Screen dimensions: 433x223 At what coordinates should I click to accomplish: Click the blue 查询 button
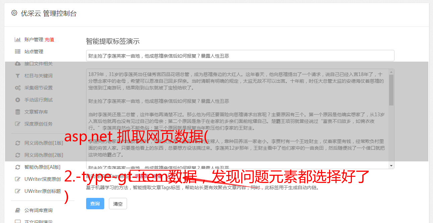click(x=95, y=204)
